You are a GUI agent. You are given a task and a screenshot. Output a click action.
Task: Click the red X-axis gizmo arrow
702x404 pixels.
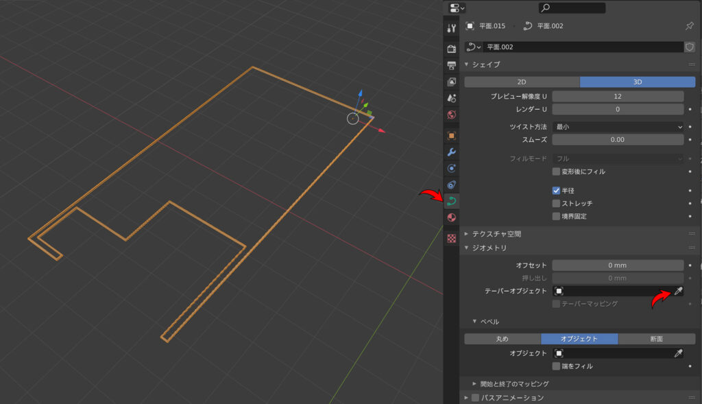pyautogui.click(x=381, y=131)
